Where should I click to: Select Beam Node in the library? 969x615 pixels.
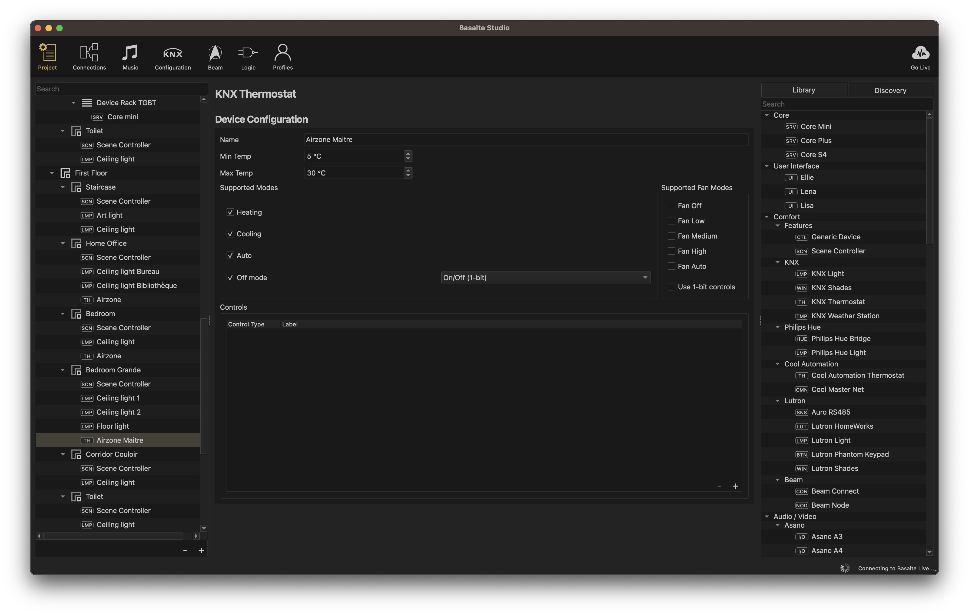(x=830, y=505)
